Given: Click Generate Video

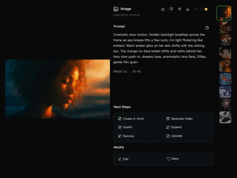Looking at the screenshot, I should point(179,119).
